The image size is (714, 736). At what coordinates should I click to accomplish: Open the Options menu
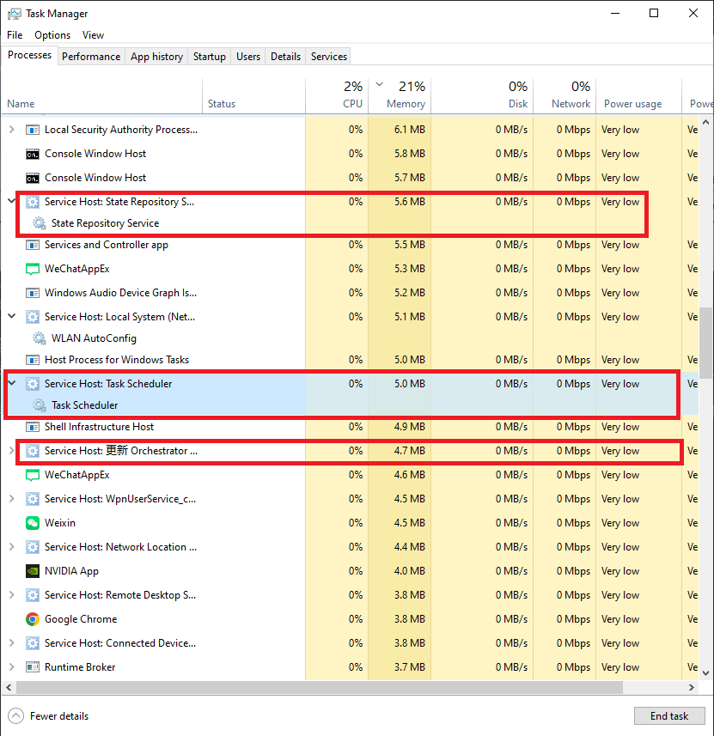point(52,35)
